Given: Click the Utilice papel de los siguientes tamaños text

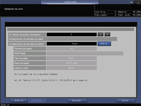Looking at the screenshot, I should (36, 74).
